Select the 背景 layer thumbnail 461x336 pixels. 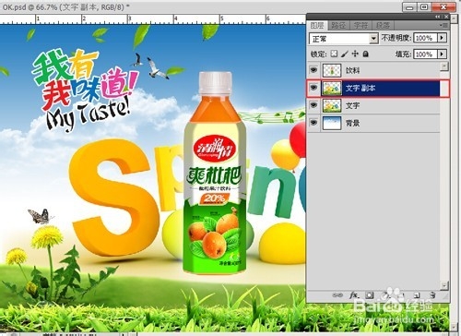pos(332,124)
